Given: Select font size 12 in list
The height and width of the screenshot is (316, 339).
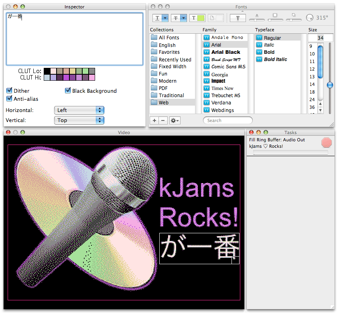Looking at the screenshot, I should 312,69.
